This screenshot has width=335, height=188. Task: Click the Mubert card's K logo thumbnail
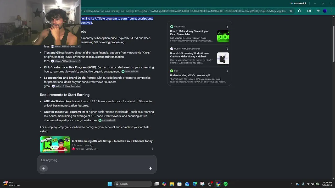click(223, 58)
